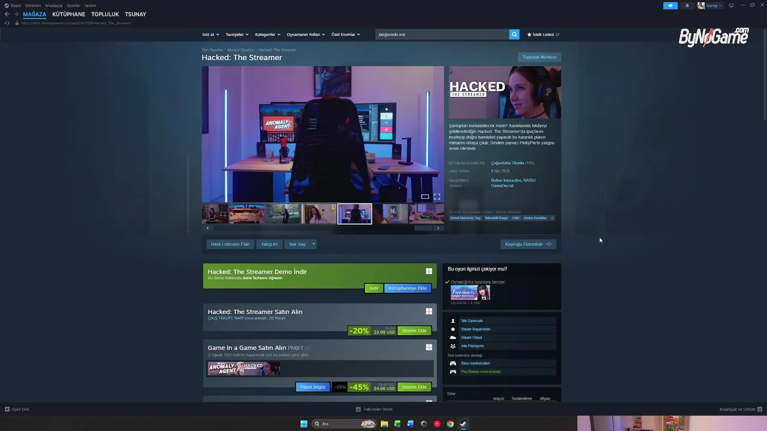Open the Görünüm menu
The height and width of the screenshot is (431, 767).
tap(33, 5)
